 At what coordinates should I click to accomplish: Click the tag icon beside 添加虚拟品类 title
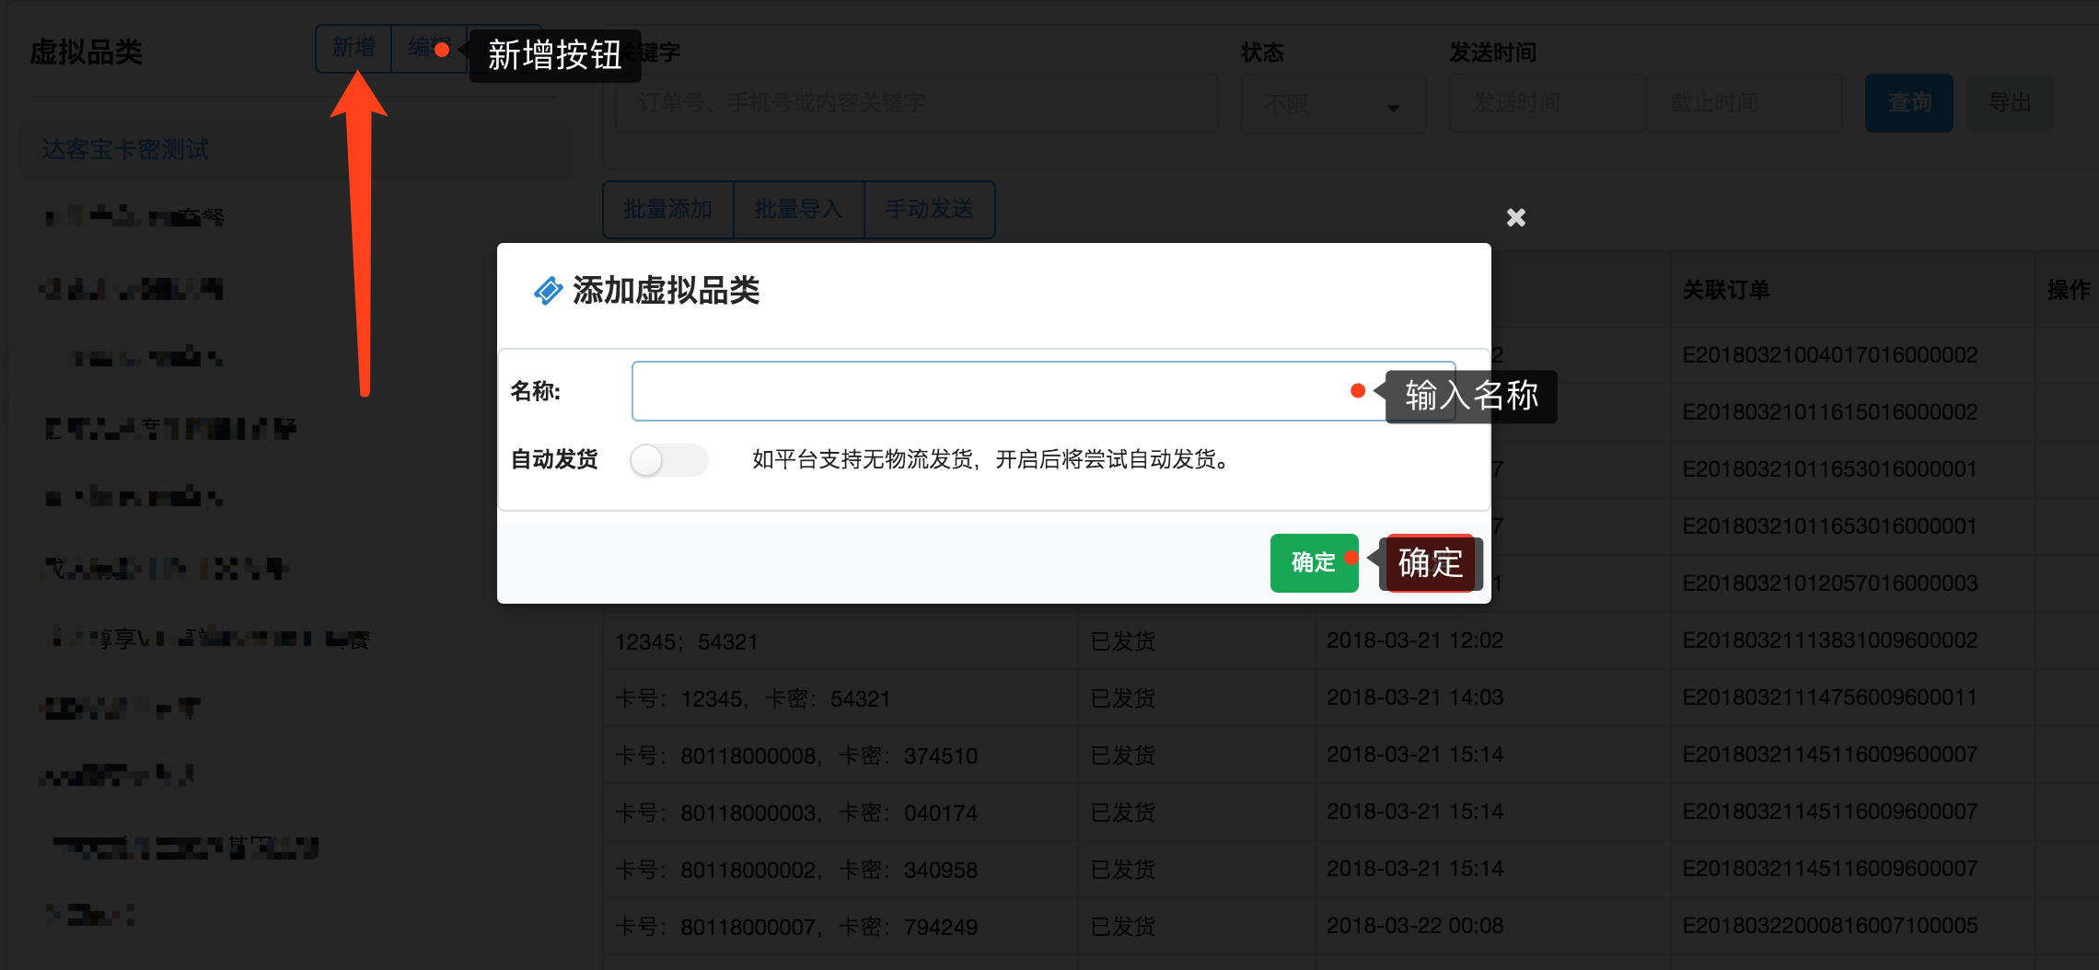548,291
